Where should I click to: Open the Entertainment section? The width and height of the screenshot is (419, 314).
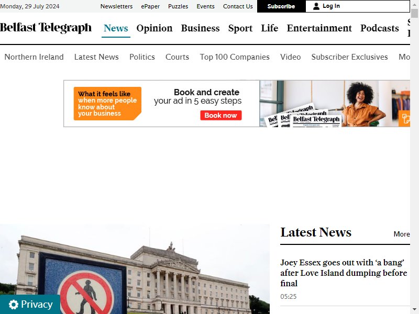(x=319, y=28)
